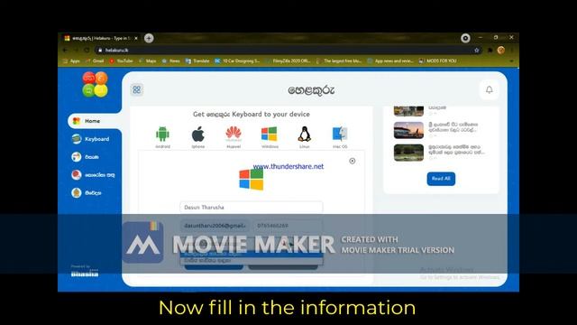
Task: Open the Maps bookmark
Action: point(148,60)
